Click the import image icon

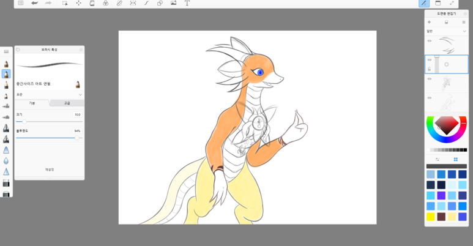(173, 3)
